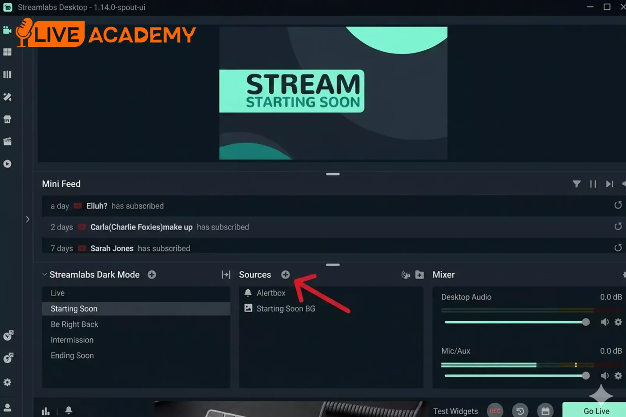Click the Mixer panel title
This screenshot has width=626, height=417.
(444, 275)
